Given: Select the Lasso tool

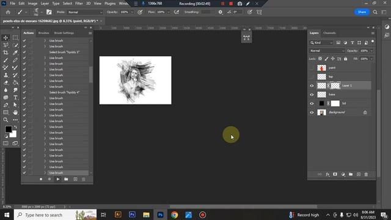Looking at the screenshot, I should pyautogui.click(x=5, y=45).
